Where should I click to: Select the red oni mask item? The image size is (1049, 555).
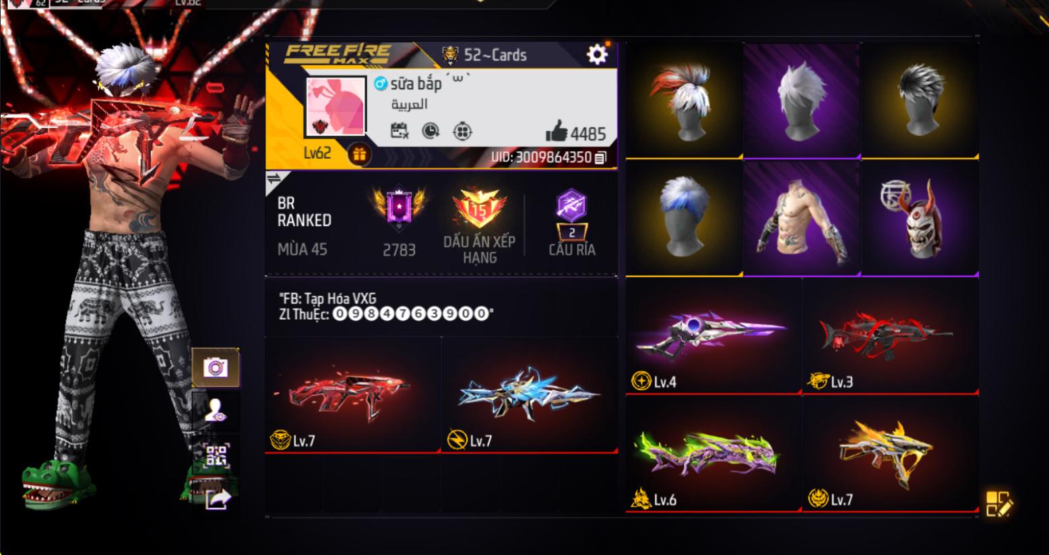[x=920, y=218]
